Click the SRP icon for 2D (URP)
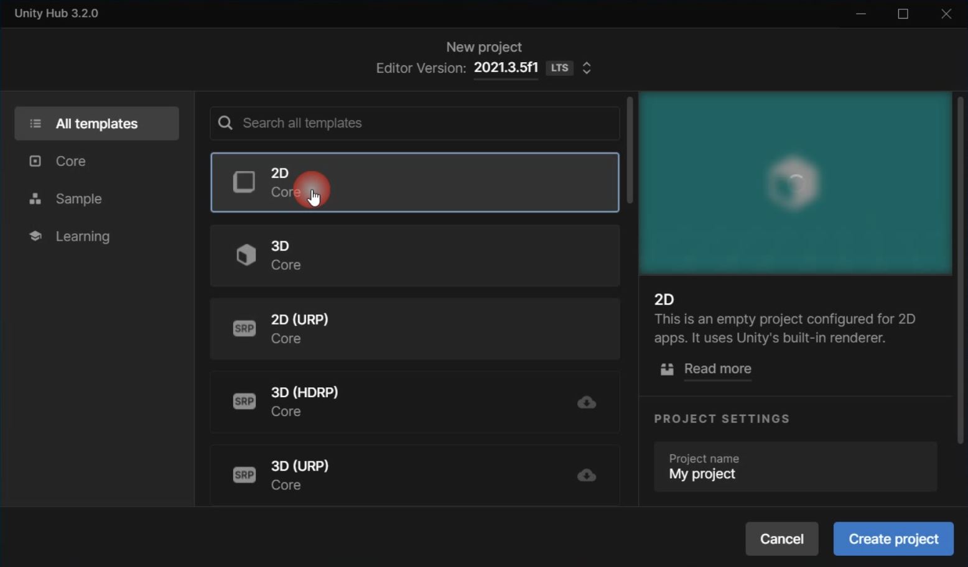The image size is (968, 567). click(x=244, y=328)
